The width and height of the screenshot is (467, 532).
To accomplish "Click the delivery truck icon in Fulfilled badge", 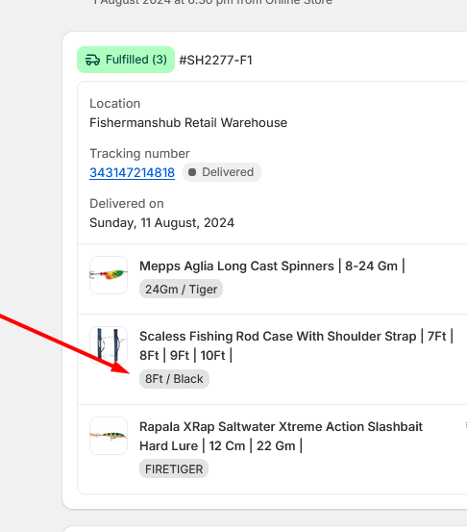I will pos(92,60).
